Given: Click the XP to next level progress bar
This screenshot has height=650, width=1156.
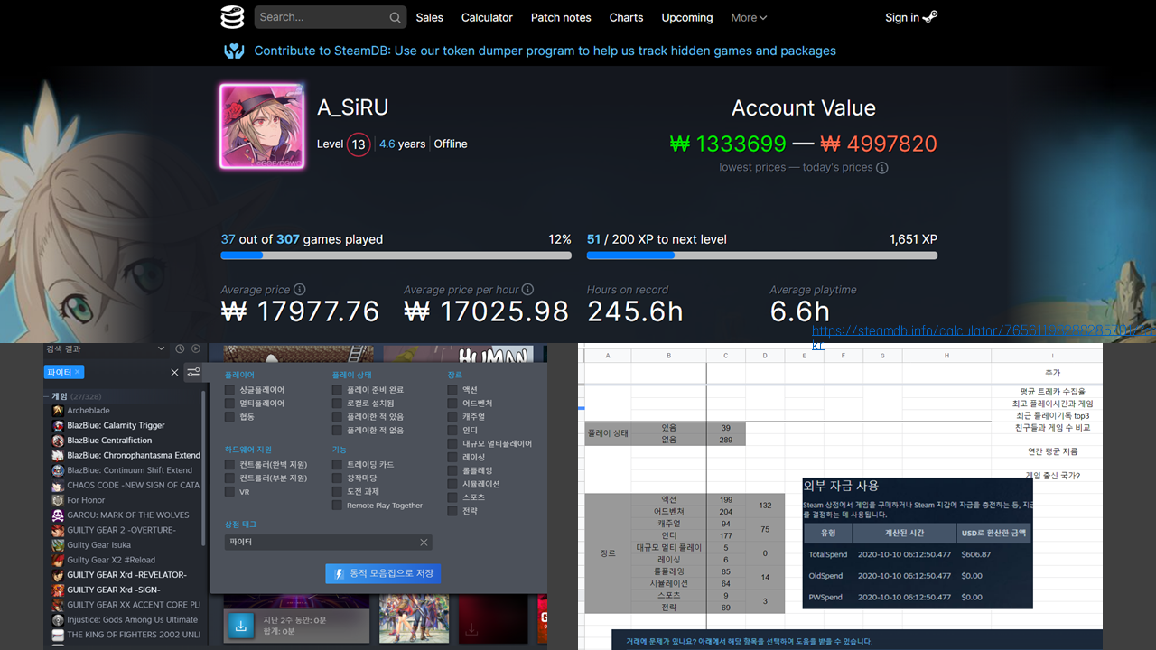Looking at the screenshot, I should (762, 255).
